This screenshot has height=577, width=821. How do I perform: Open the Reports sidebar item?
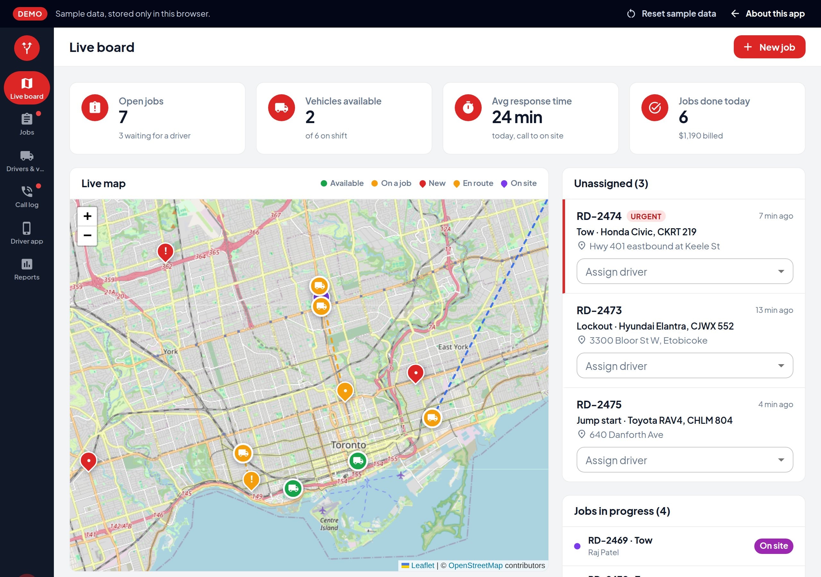tap(27, 269)
